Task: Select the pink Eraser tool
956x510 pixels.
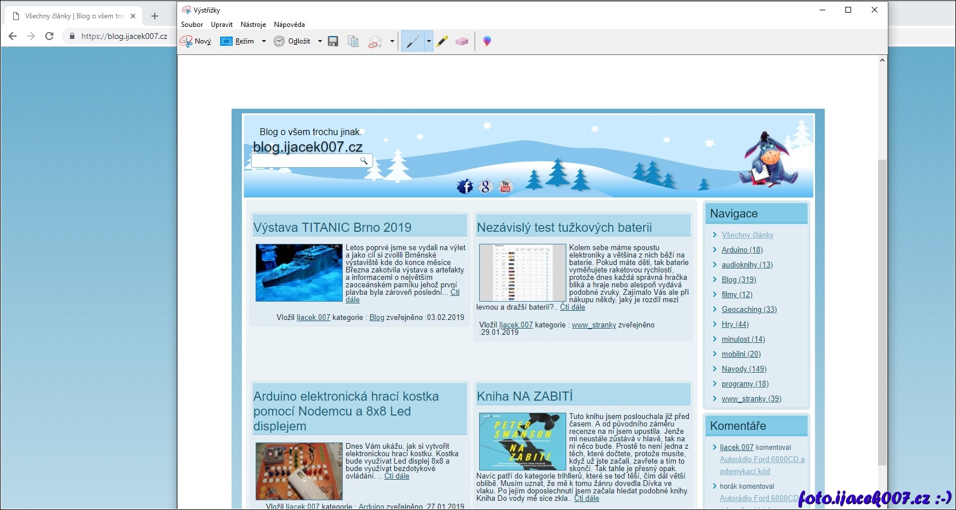Action: pos(462,41)
